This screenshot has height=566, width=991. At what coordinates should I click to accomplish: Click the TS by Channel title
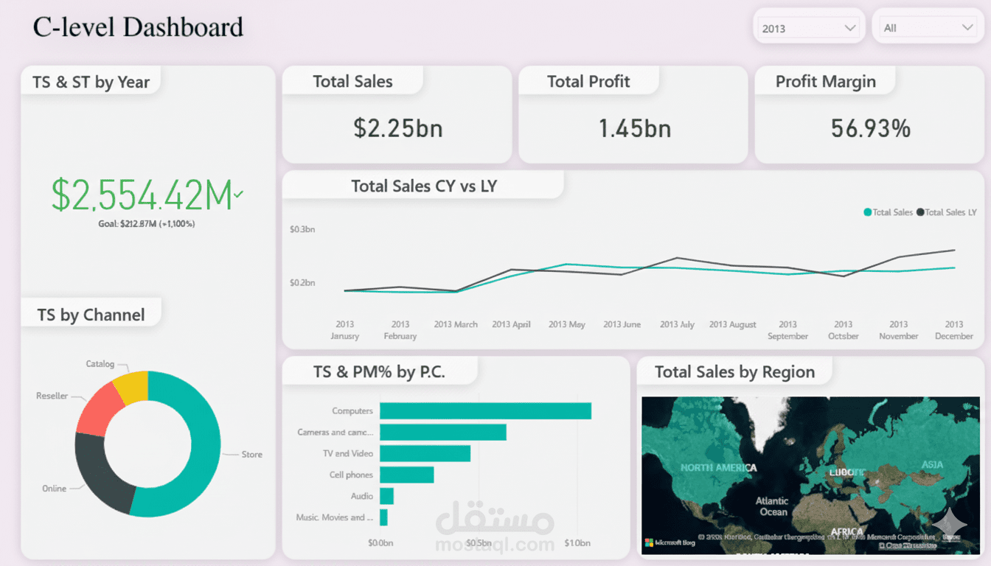tap(91, 315)
